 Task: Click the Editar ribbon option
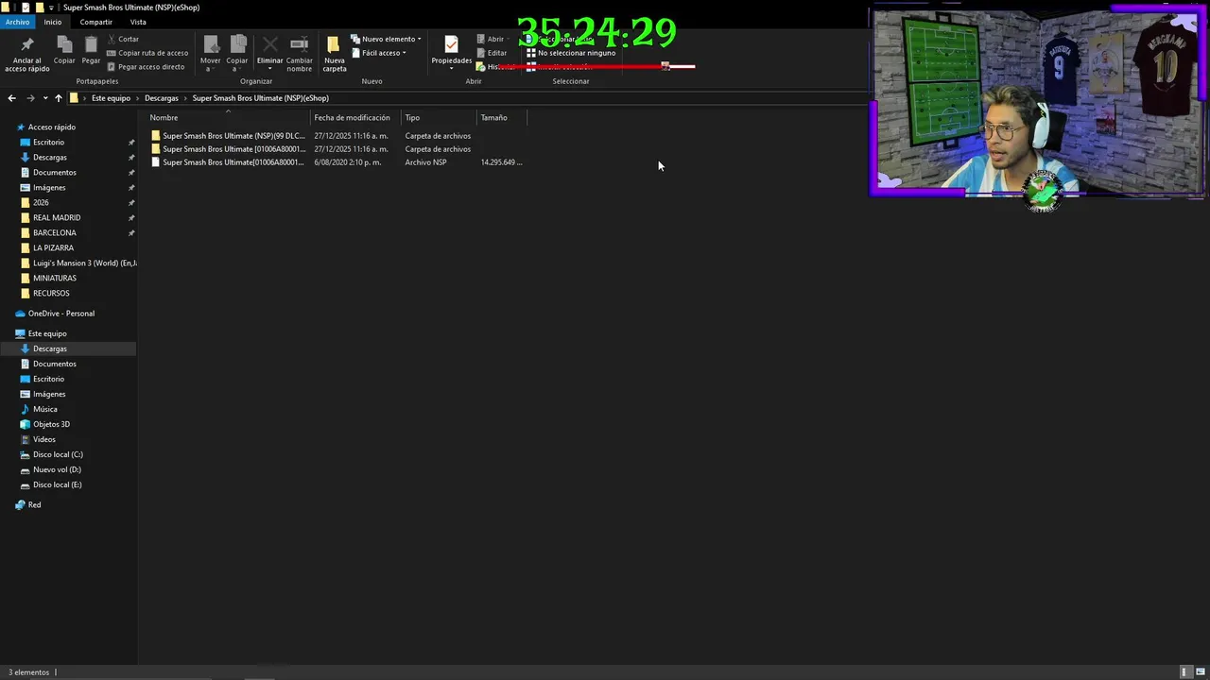[492, 53]
